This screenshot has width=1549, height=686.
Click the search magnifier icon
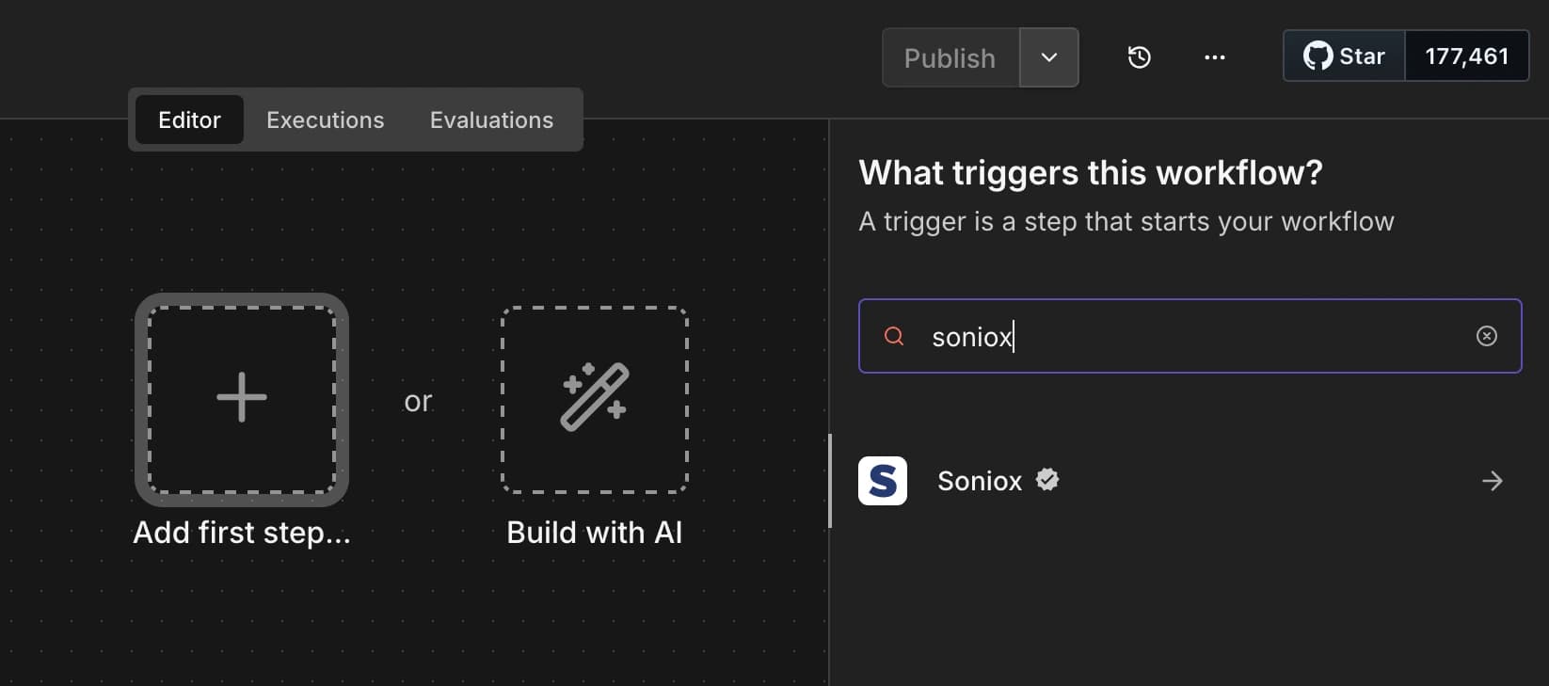click(x=892, y=336)
